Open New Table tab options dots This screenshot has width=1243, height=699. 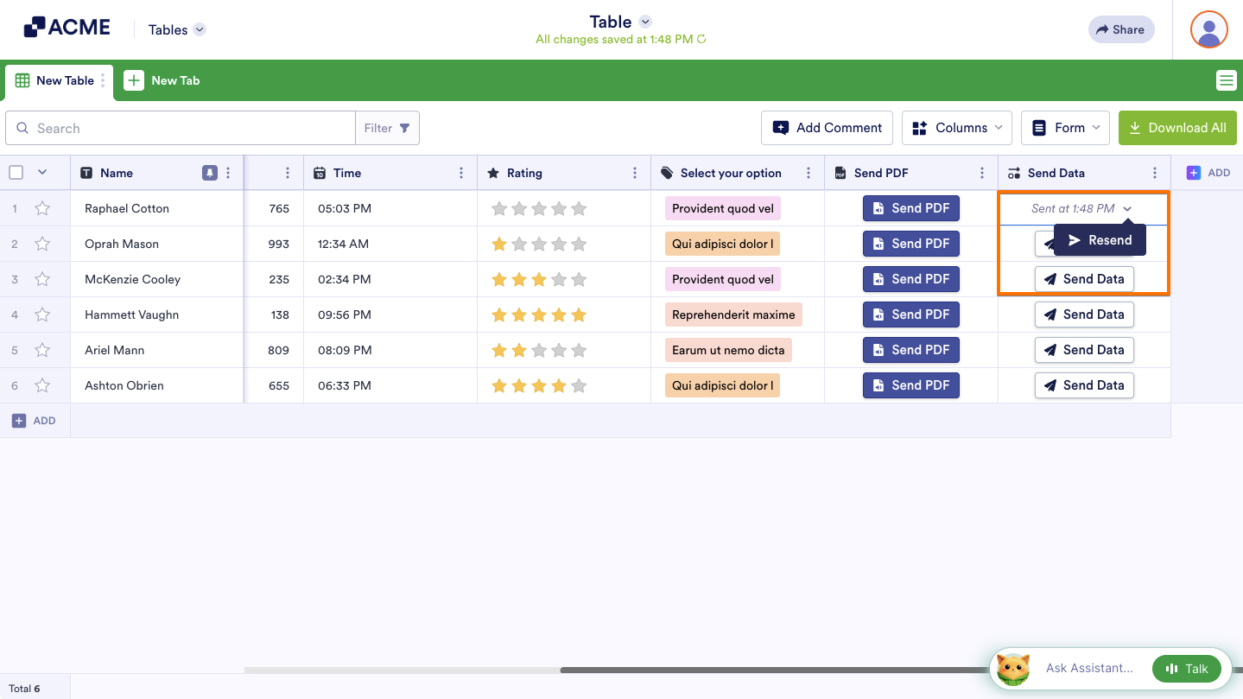[x=103, y=80]
